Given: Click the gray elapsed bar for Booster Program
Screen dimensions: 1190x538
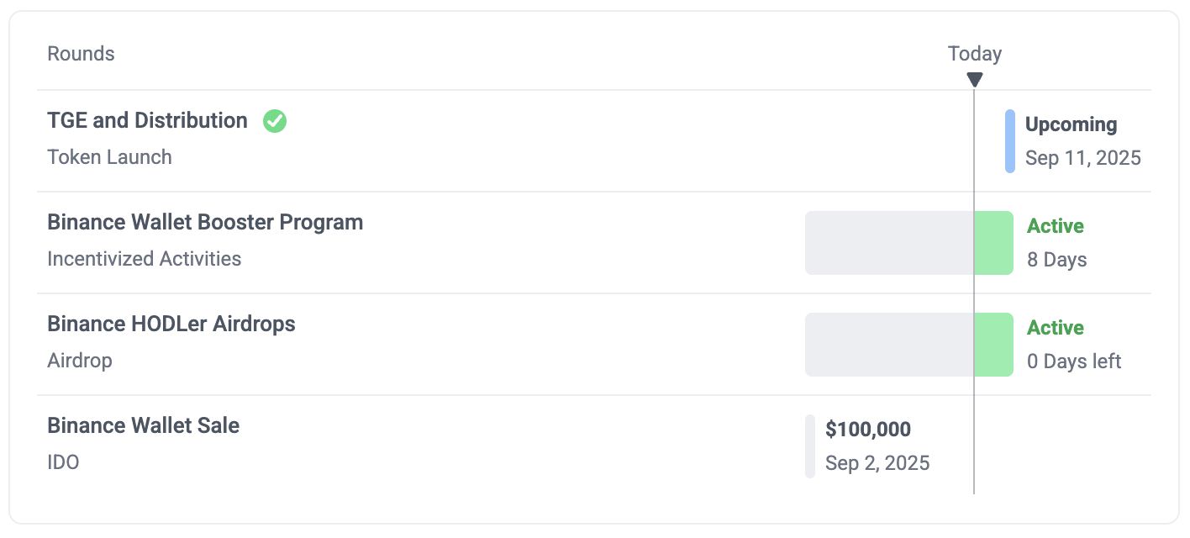Looking at the screenshot, I should 888,243.
